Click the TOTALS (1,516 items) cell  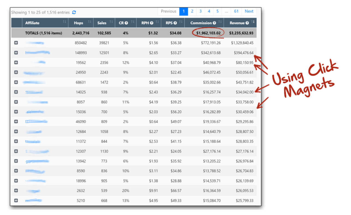[44, 33]
